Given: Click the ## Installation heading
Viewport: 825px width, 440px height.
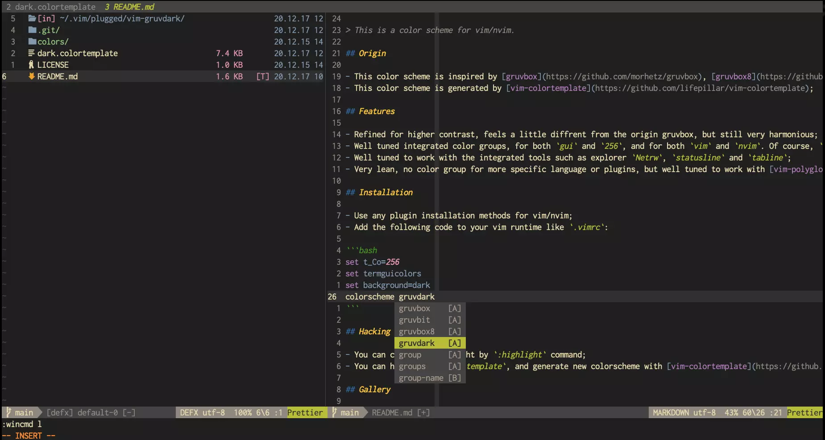Looking at the screenshot, I should (x=379, y=193).
